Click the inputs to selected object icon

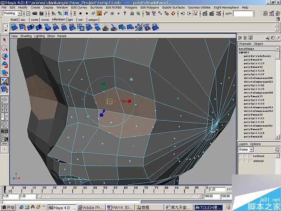[183, 13]
